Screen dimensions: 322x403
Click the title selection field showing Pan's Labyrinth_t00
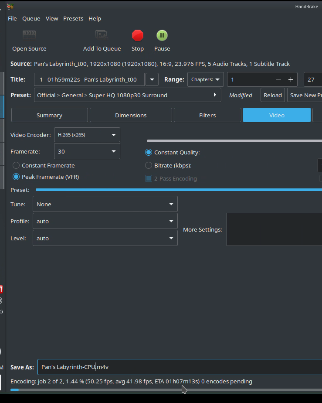click(x=89, y=79)
